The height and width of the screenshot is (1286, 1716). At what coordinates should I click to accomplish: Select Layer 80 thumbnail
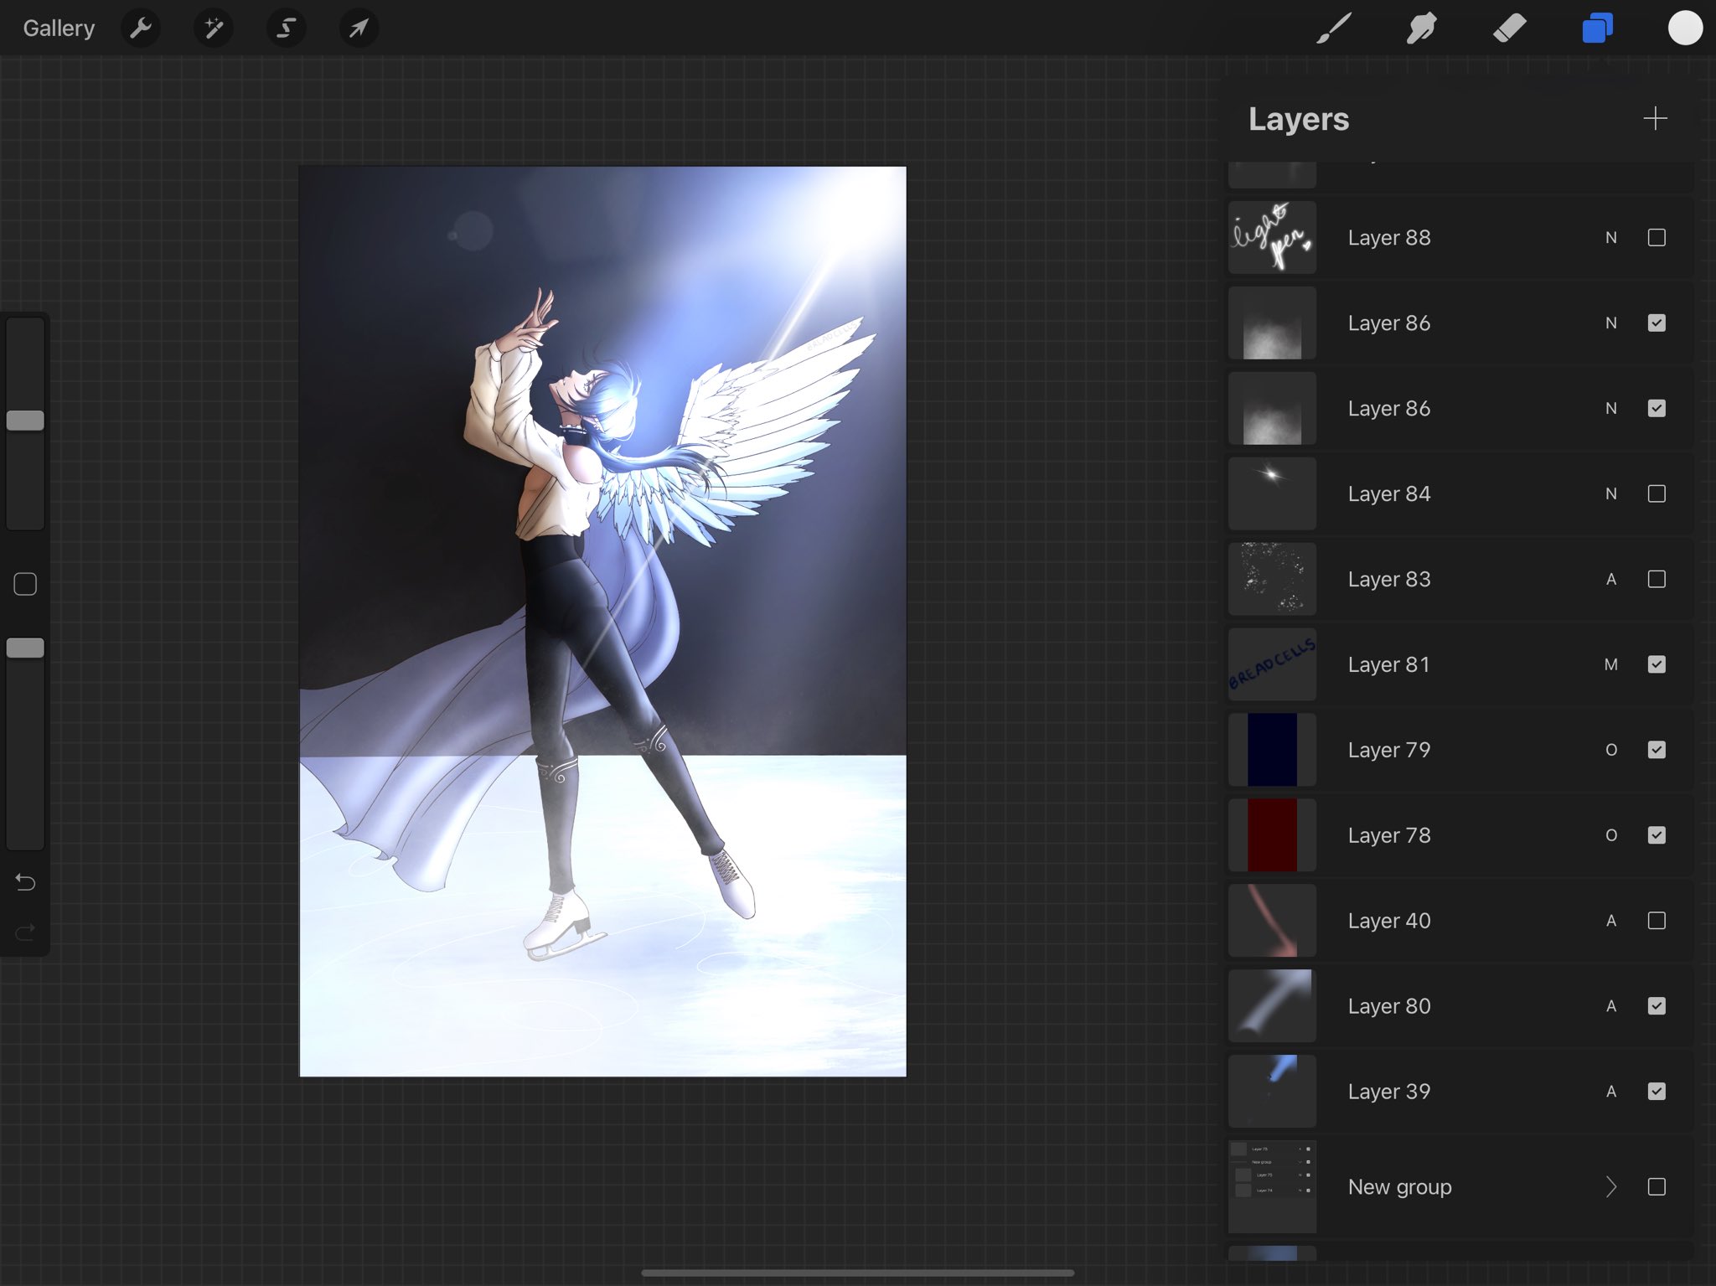click(x=1272, y=1006)
